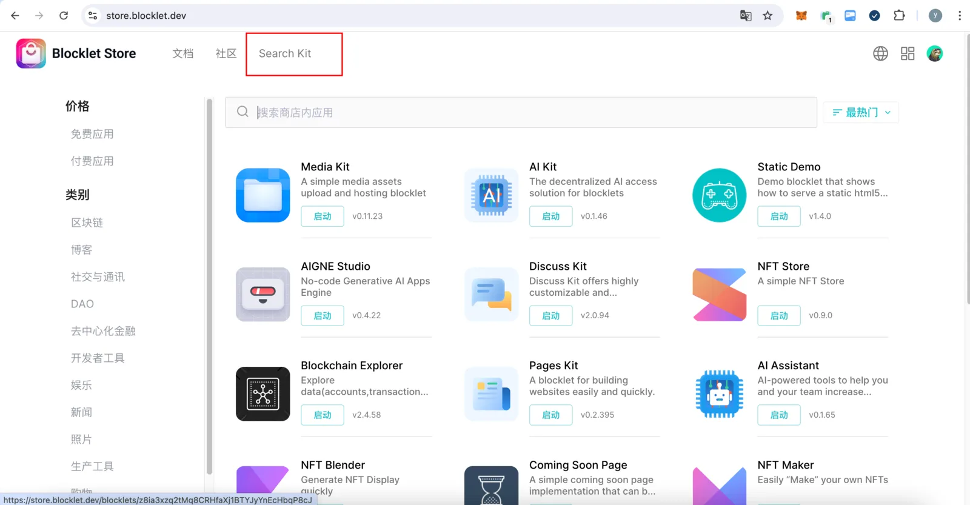Open the Chrome profile avatar

(935, 16)
